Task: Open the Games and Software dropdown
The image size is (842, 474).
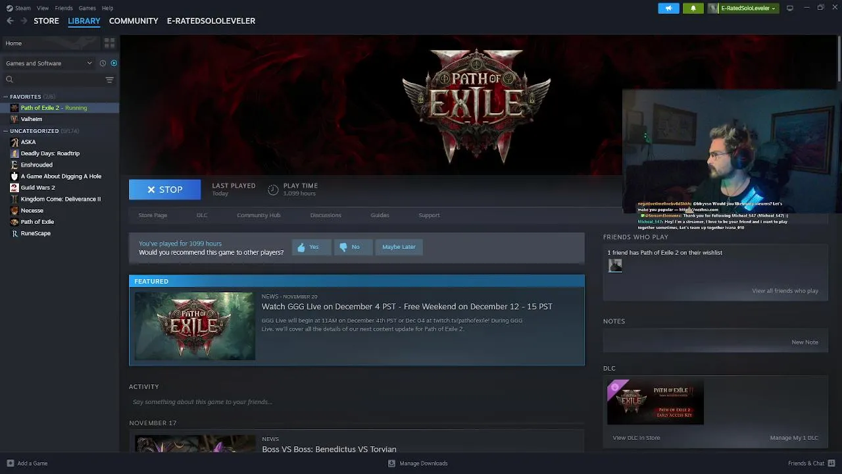Action: pyautogui.click(x=49, y=63)
